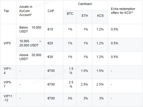Select the BTC sub-header cell
The width and height of the screenshot is (143, 107).
[70, 17]
